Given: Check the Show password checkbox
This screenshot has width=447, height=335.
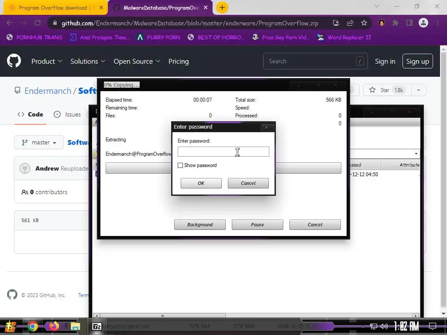Looking at the screenshot, I should tap(180, 165).
